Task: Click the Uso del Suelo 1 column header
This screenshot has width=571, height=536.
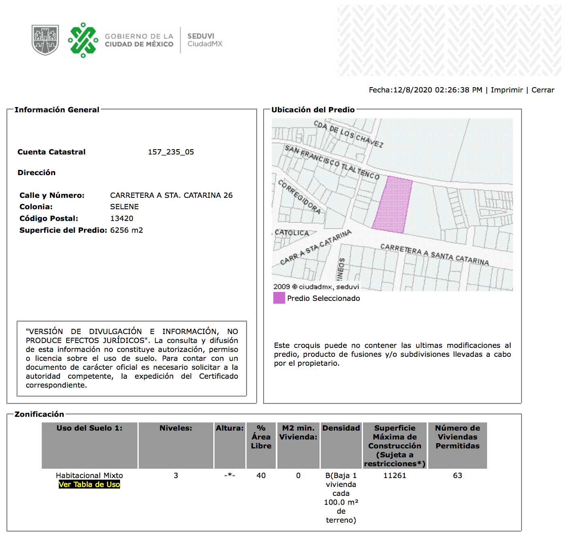Action: (x=89, y=428)
